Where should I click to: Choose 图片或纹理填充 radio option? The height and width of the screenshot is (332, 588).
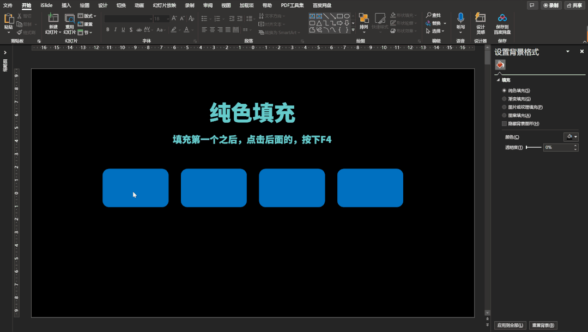click(x=504, y=107)
